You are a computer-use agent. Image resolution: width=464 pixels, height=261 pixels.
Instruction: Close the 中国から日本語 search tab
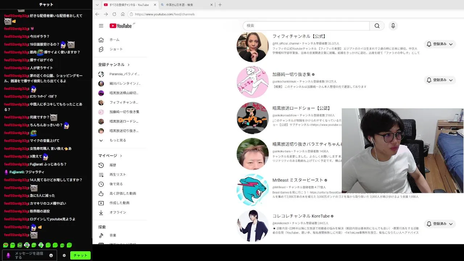[211, 5]
